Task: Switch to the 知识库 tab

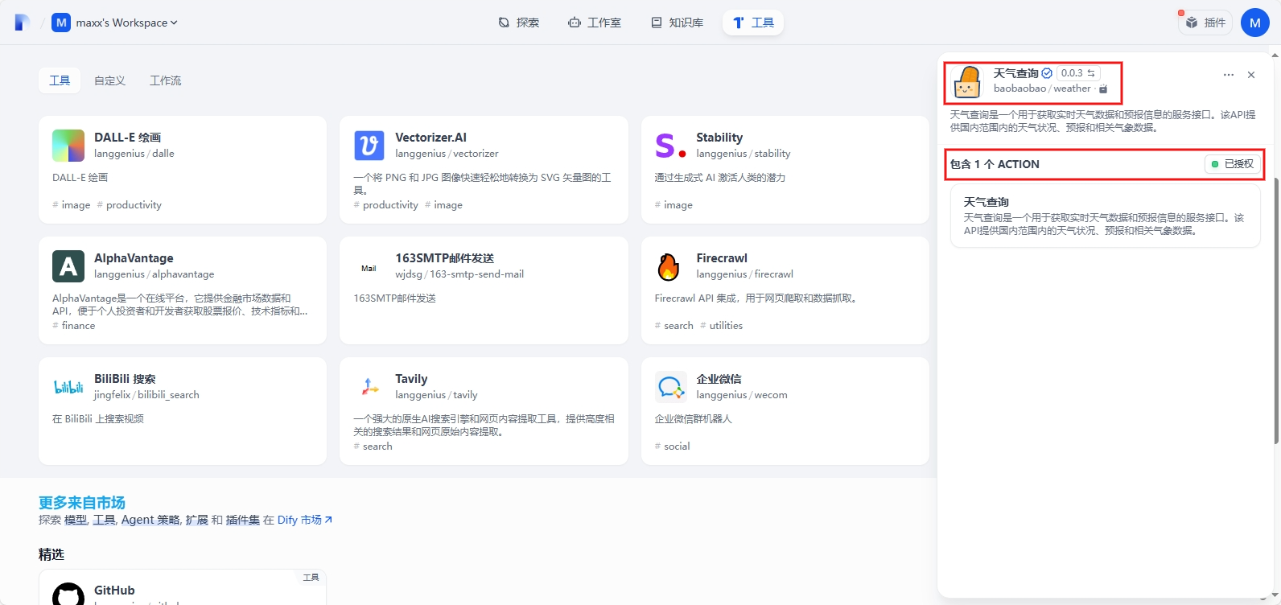Action: (x=677, y=23)
